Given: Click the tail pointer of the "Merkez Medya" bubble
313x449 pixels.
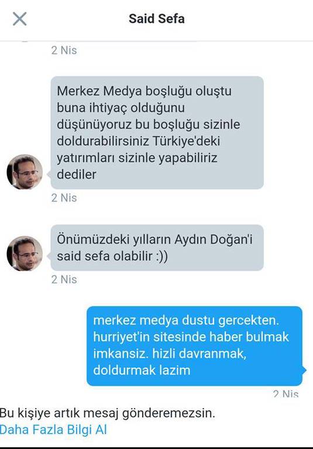Looking at the screenshot, I should [x=49, y=174].
